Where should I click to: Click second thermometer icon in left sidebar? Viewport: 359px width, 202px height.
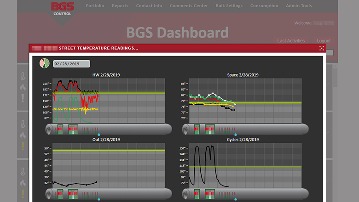pyautogui.click(x=23, y=124)
